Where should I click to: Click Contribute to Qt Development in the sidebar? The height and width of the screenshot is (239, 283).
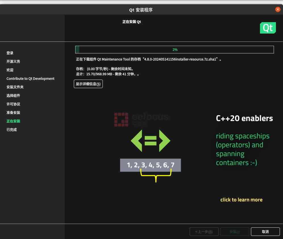click(x=30, y=78)
